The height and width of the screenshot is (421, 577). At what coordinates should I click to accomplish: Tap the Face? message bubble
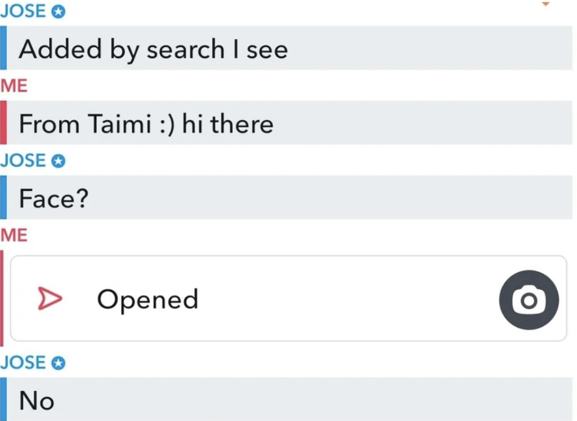[52, 198]
